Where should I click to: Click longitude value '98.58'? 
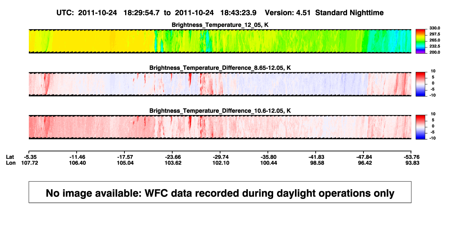[317, 163]
